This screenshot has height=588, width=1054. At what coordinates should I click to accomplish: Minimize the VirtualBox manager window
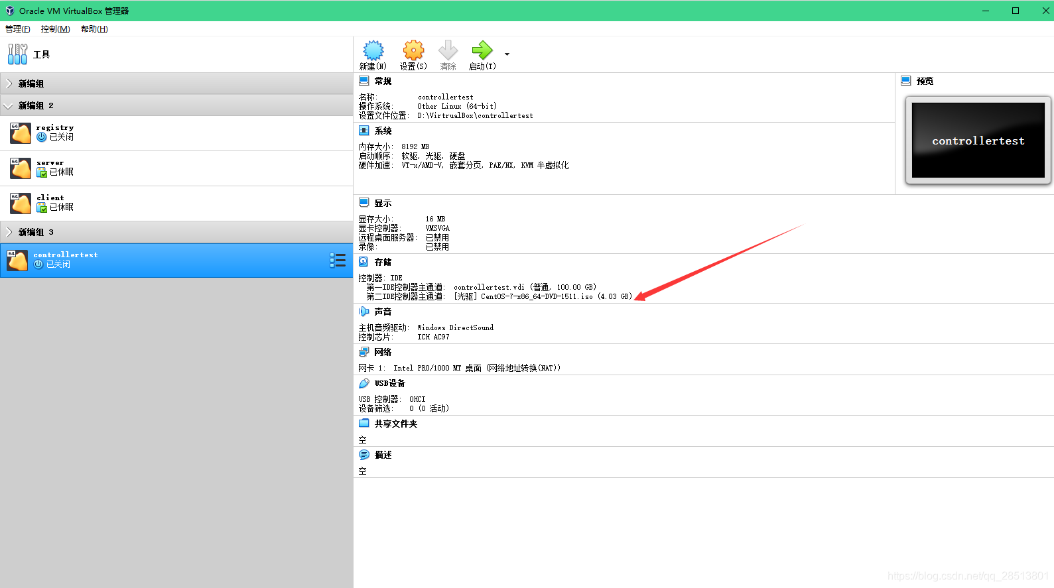coord(986,11)
